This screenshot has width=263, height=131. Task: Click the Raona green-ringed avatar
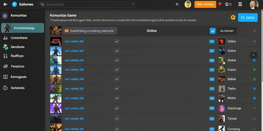point(222,70)
